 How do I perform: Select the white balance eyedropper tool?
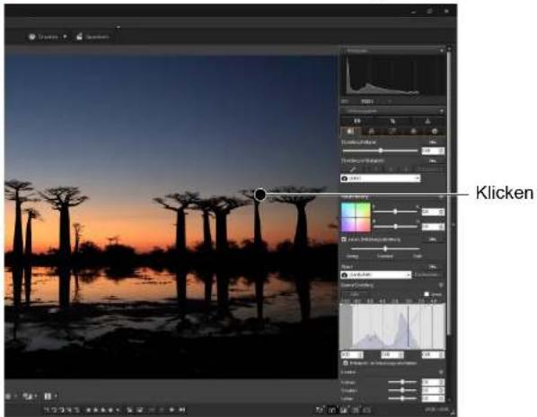click(x=353, y=169)
